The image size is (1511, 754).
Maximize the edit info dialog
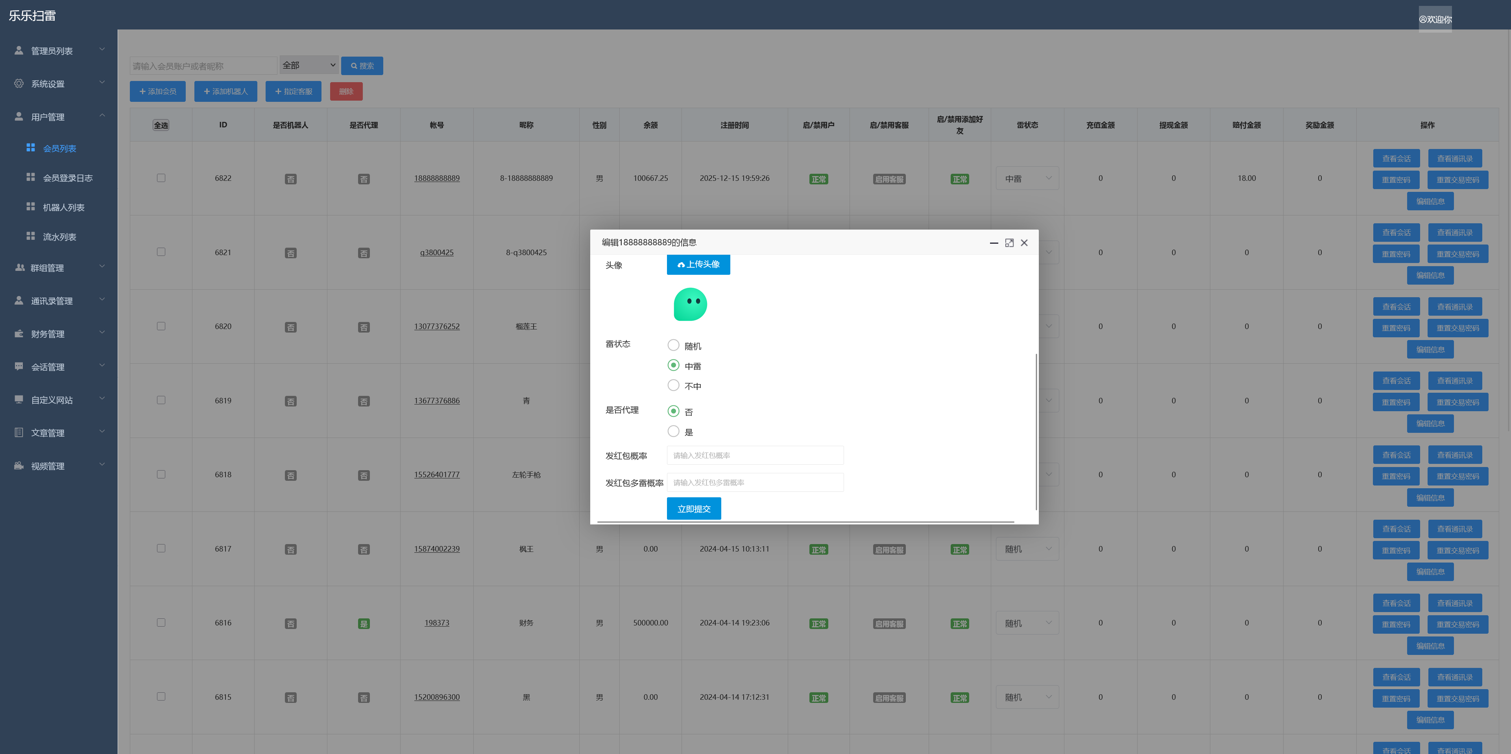click(1009, 243)
